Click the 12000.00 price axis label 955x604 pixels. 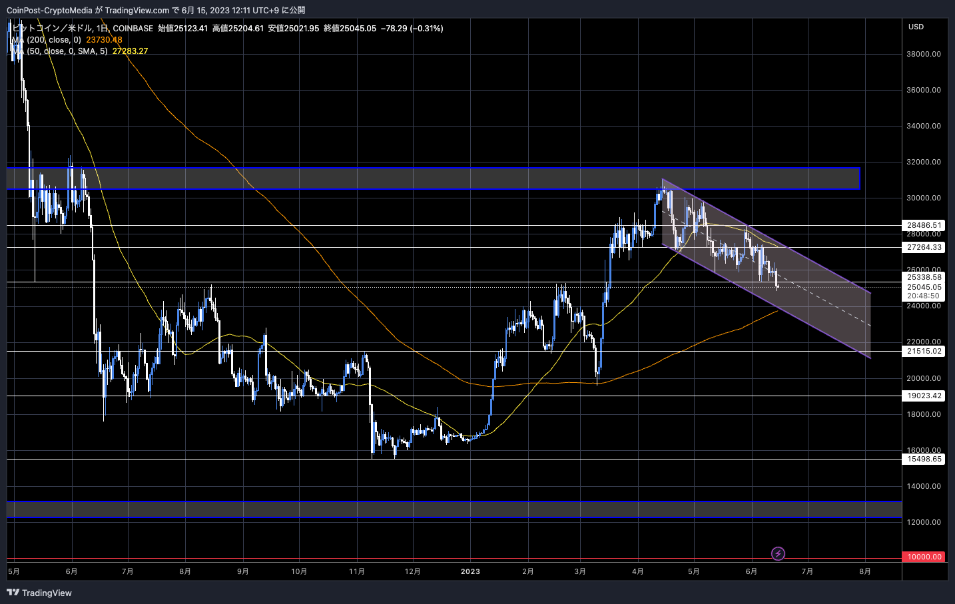click(924, 522)
